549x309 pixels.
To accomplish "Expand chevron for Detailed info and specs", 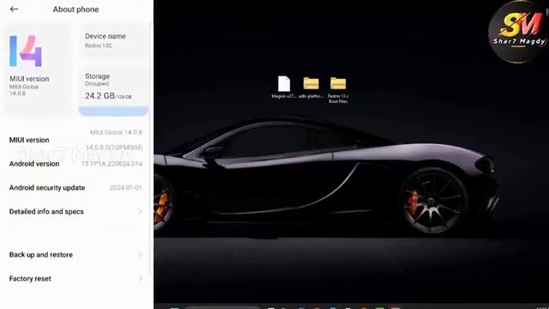I will pos(140,212).
